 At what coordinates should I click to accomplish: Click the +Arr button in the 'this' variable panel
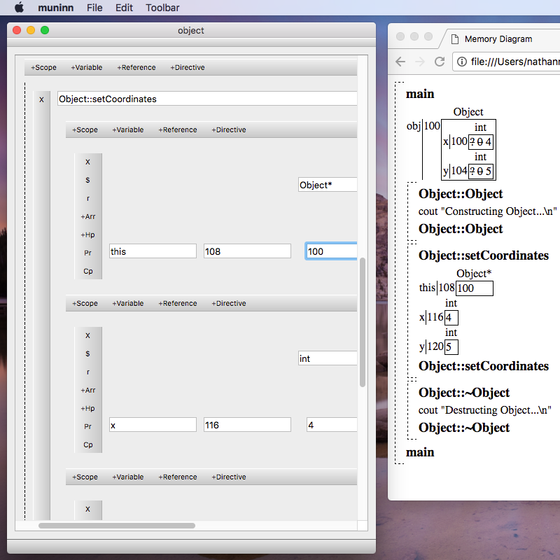tap(87, 216)
